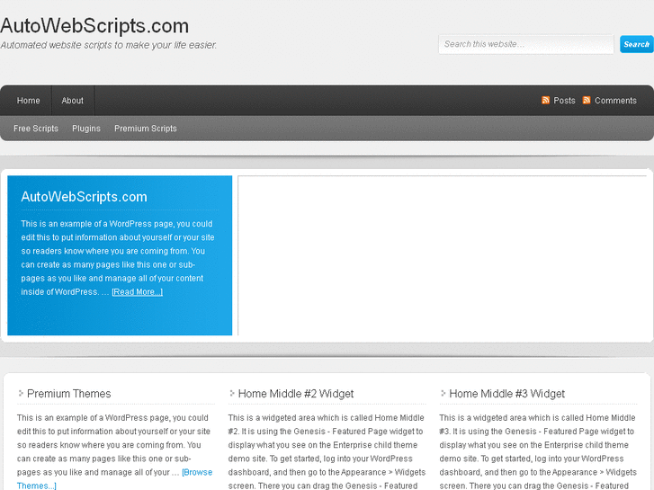Click the RSS icon next to Posts
654x490 pixels.
click(545, 100)
